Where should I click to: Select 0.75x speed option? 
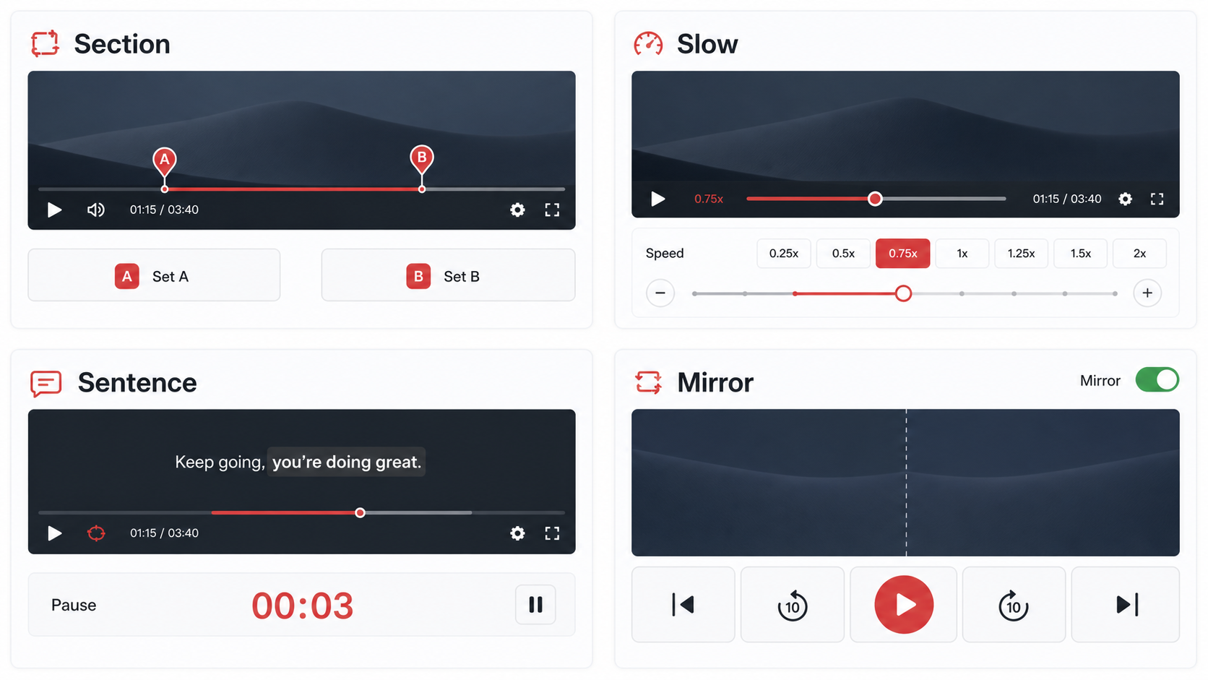pos(903,254)
